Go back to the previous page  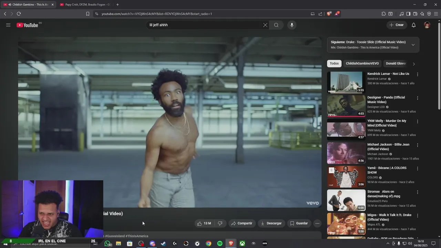click(5, 14)
